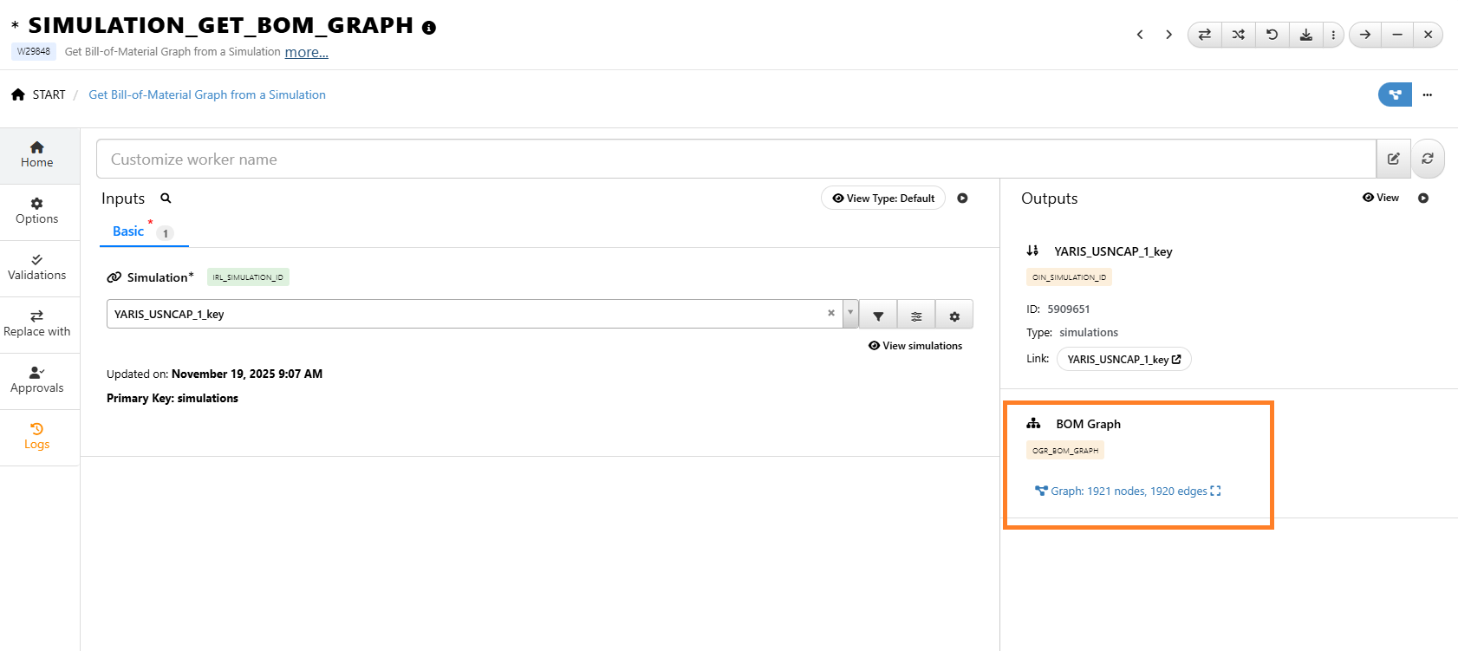Toggle the Outputs View eye option
Screen dimensions: 1458x651
(x=1380, y=198)
